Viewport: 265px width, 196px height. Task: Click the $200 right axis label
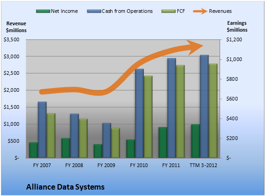click(232, 138)
